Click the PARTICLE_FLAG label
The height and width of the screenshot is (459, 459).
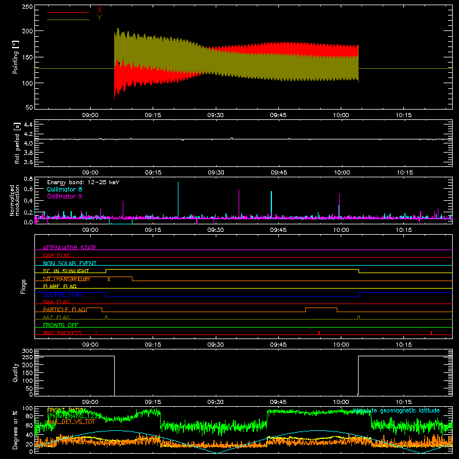(x=64, y=309)
